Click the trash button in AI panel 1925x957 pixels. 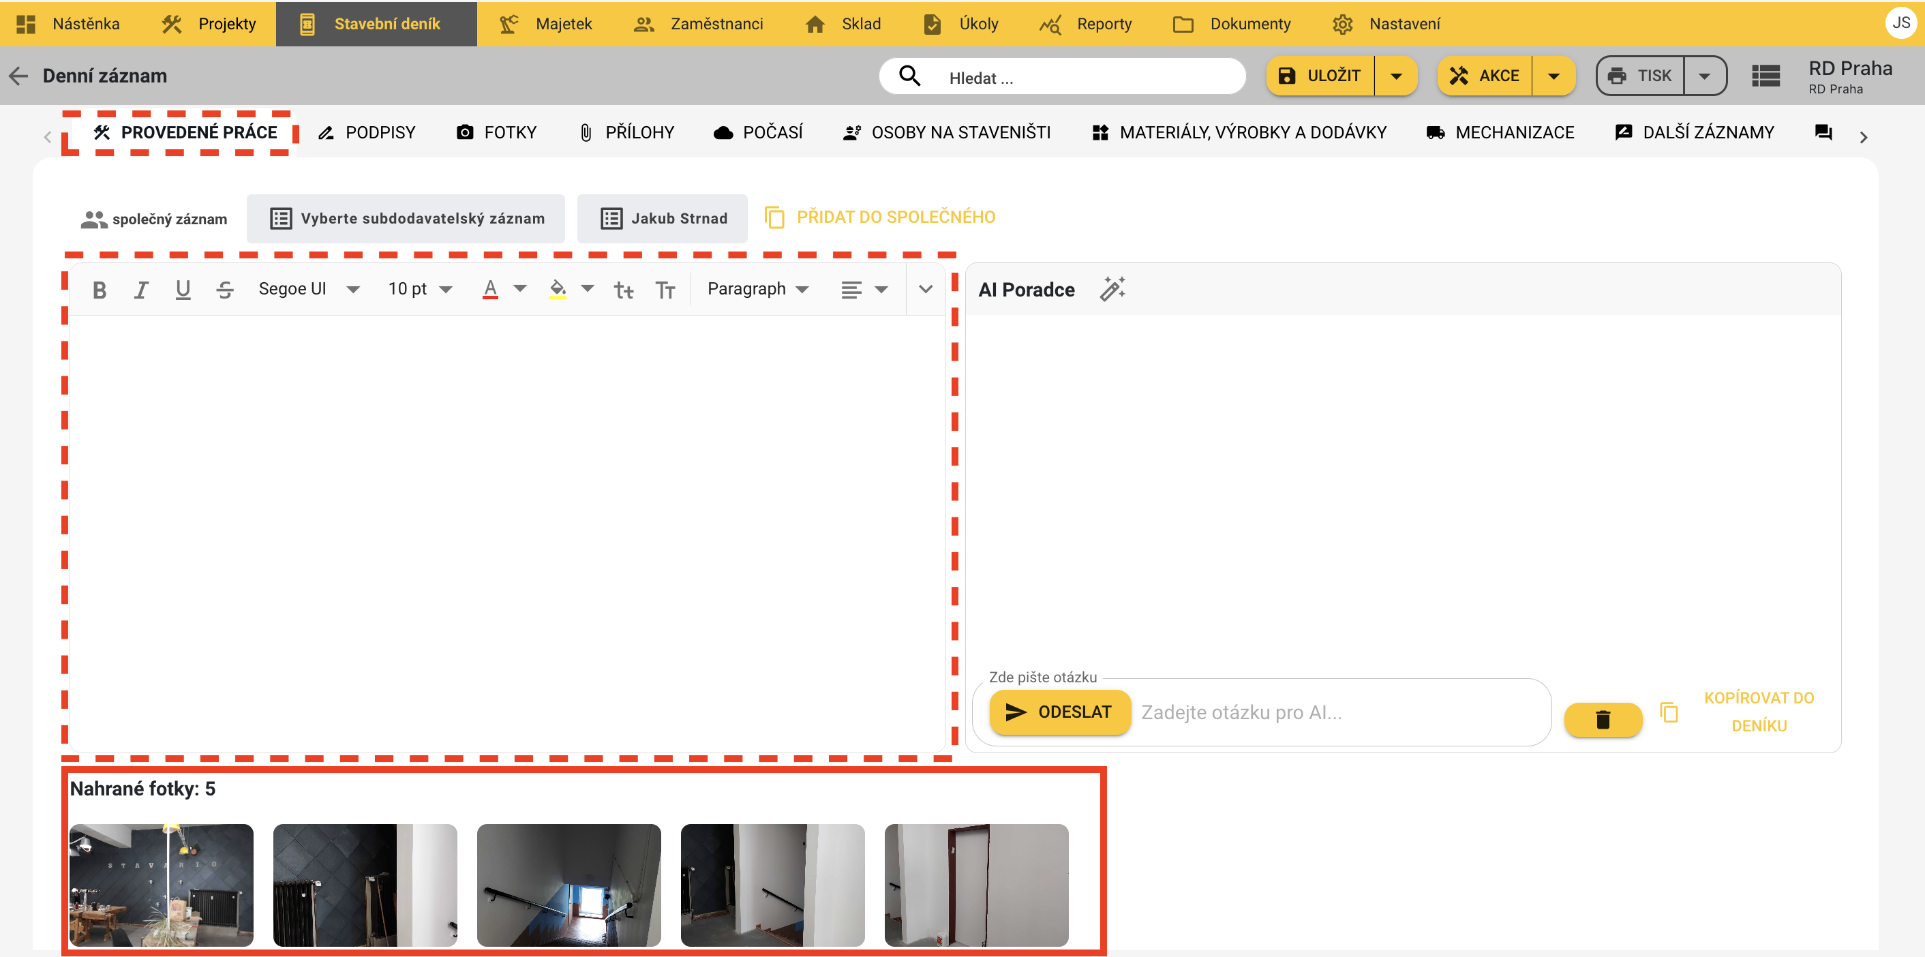click(x=1602, y=719)
